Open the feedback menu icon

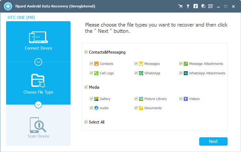coord(210,6)
